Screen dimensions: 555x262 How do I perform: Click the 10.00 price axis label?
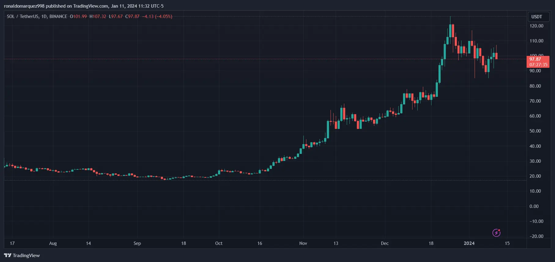[535, 191]
